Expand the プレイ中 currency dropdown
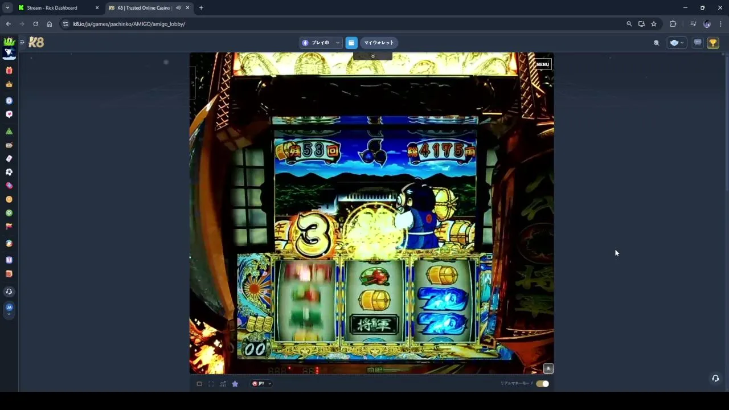Viewport: 729px width, 410px height. [x=321, y=43]
